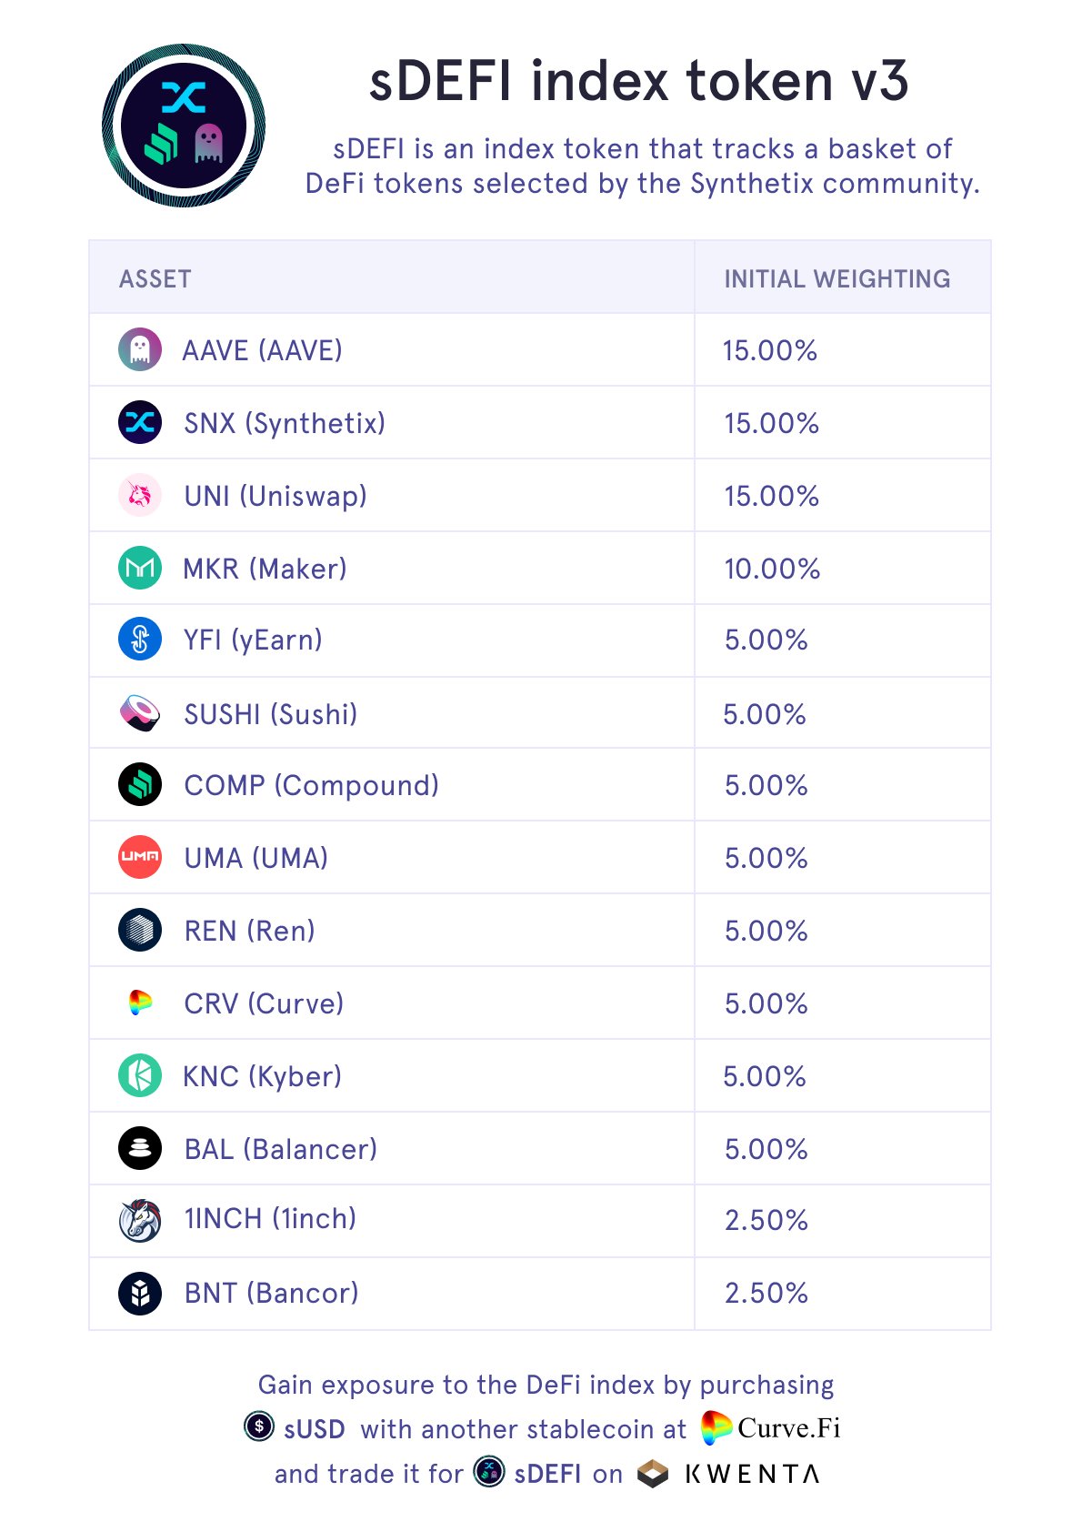Click the Kyber KNC icon
The height and width of the screenshot is (1532, 1082).
140,1075
